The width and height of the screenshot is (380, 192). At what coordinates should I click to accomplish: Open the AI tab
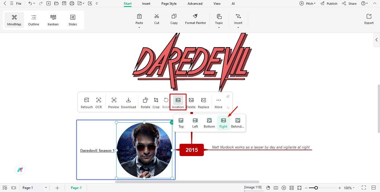[x=233, y=4]
